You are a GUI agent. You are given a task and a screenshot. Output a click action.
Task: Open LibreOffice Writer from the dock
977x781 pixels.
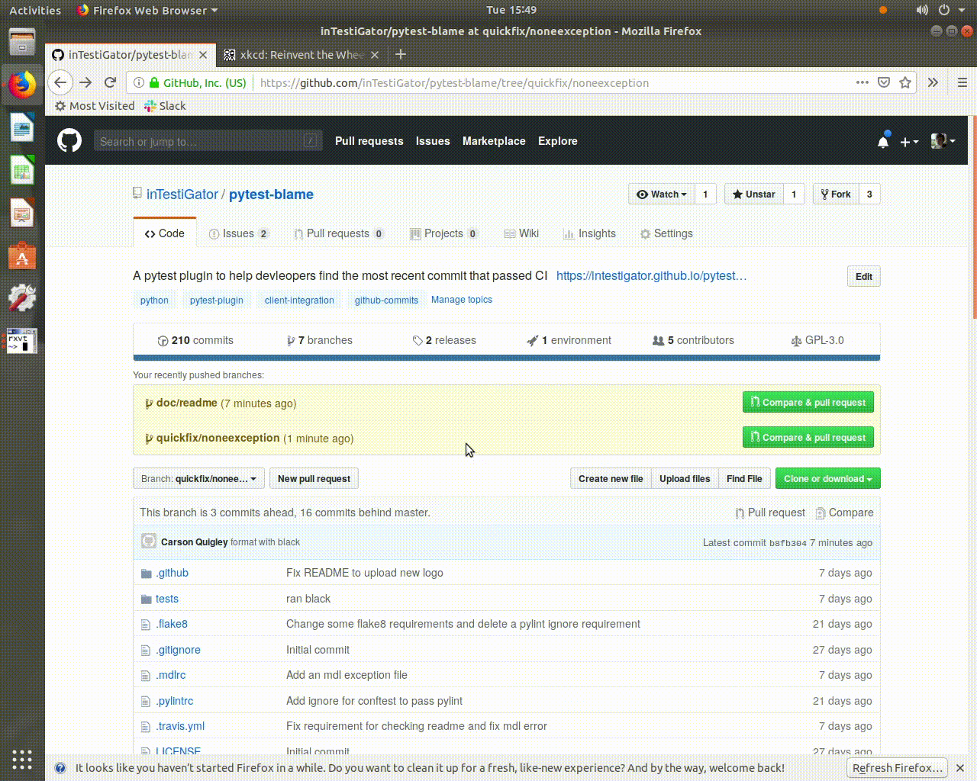pos(22,127)
